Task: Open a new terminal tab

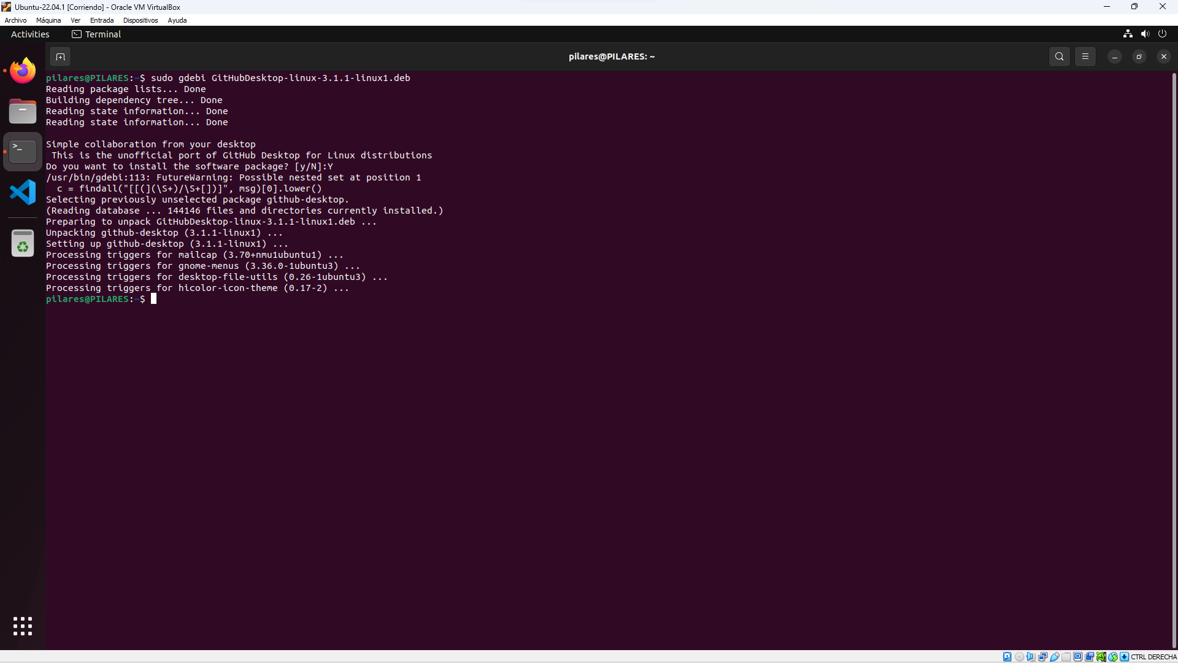Action: [60, 56]
